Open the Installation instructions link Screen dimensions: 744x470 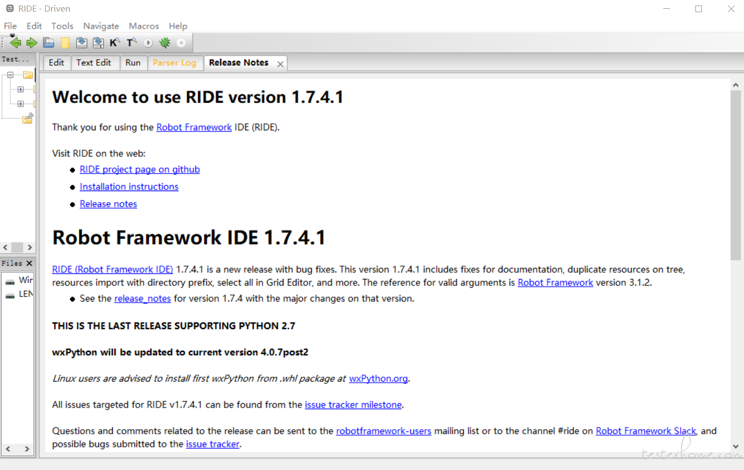coord(129,187)
